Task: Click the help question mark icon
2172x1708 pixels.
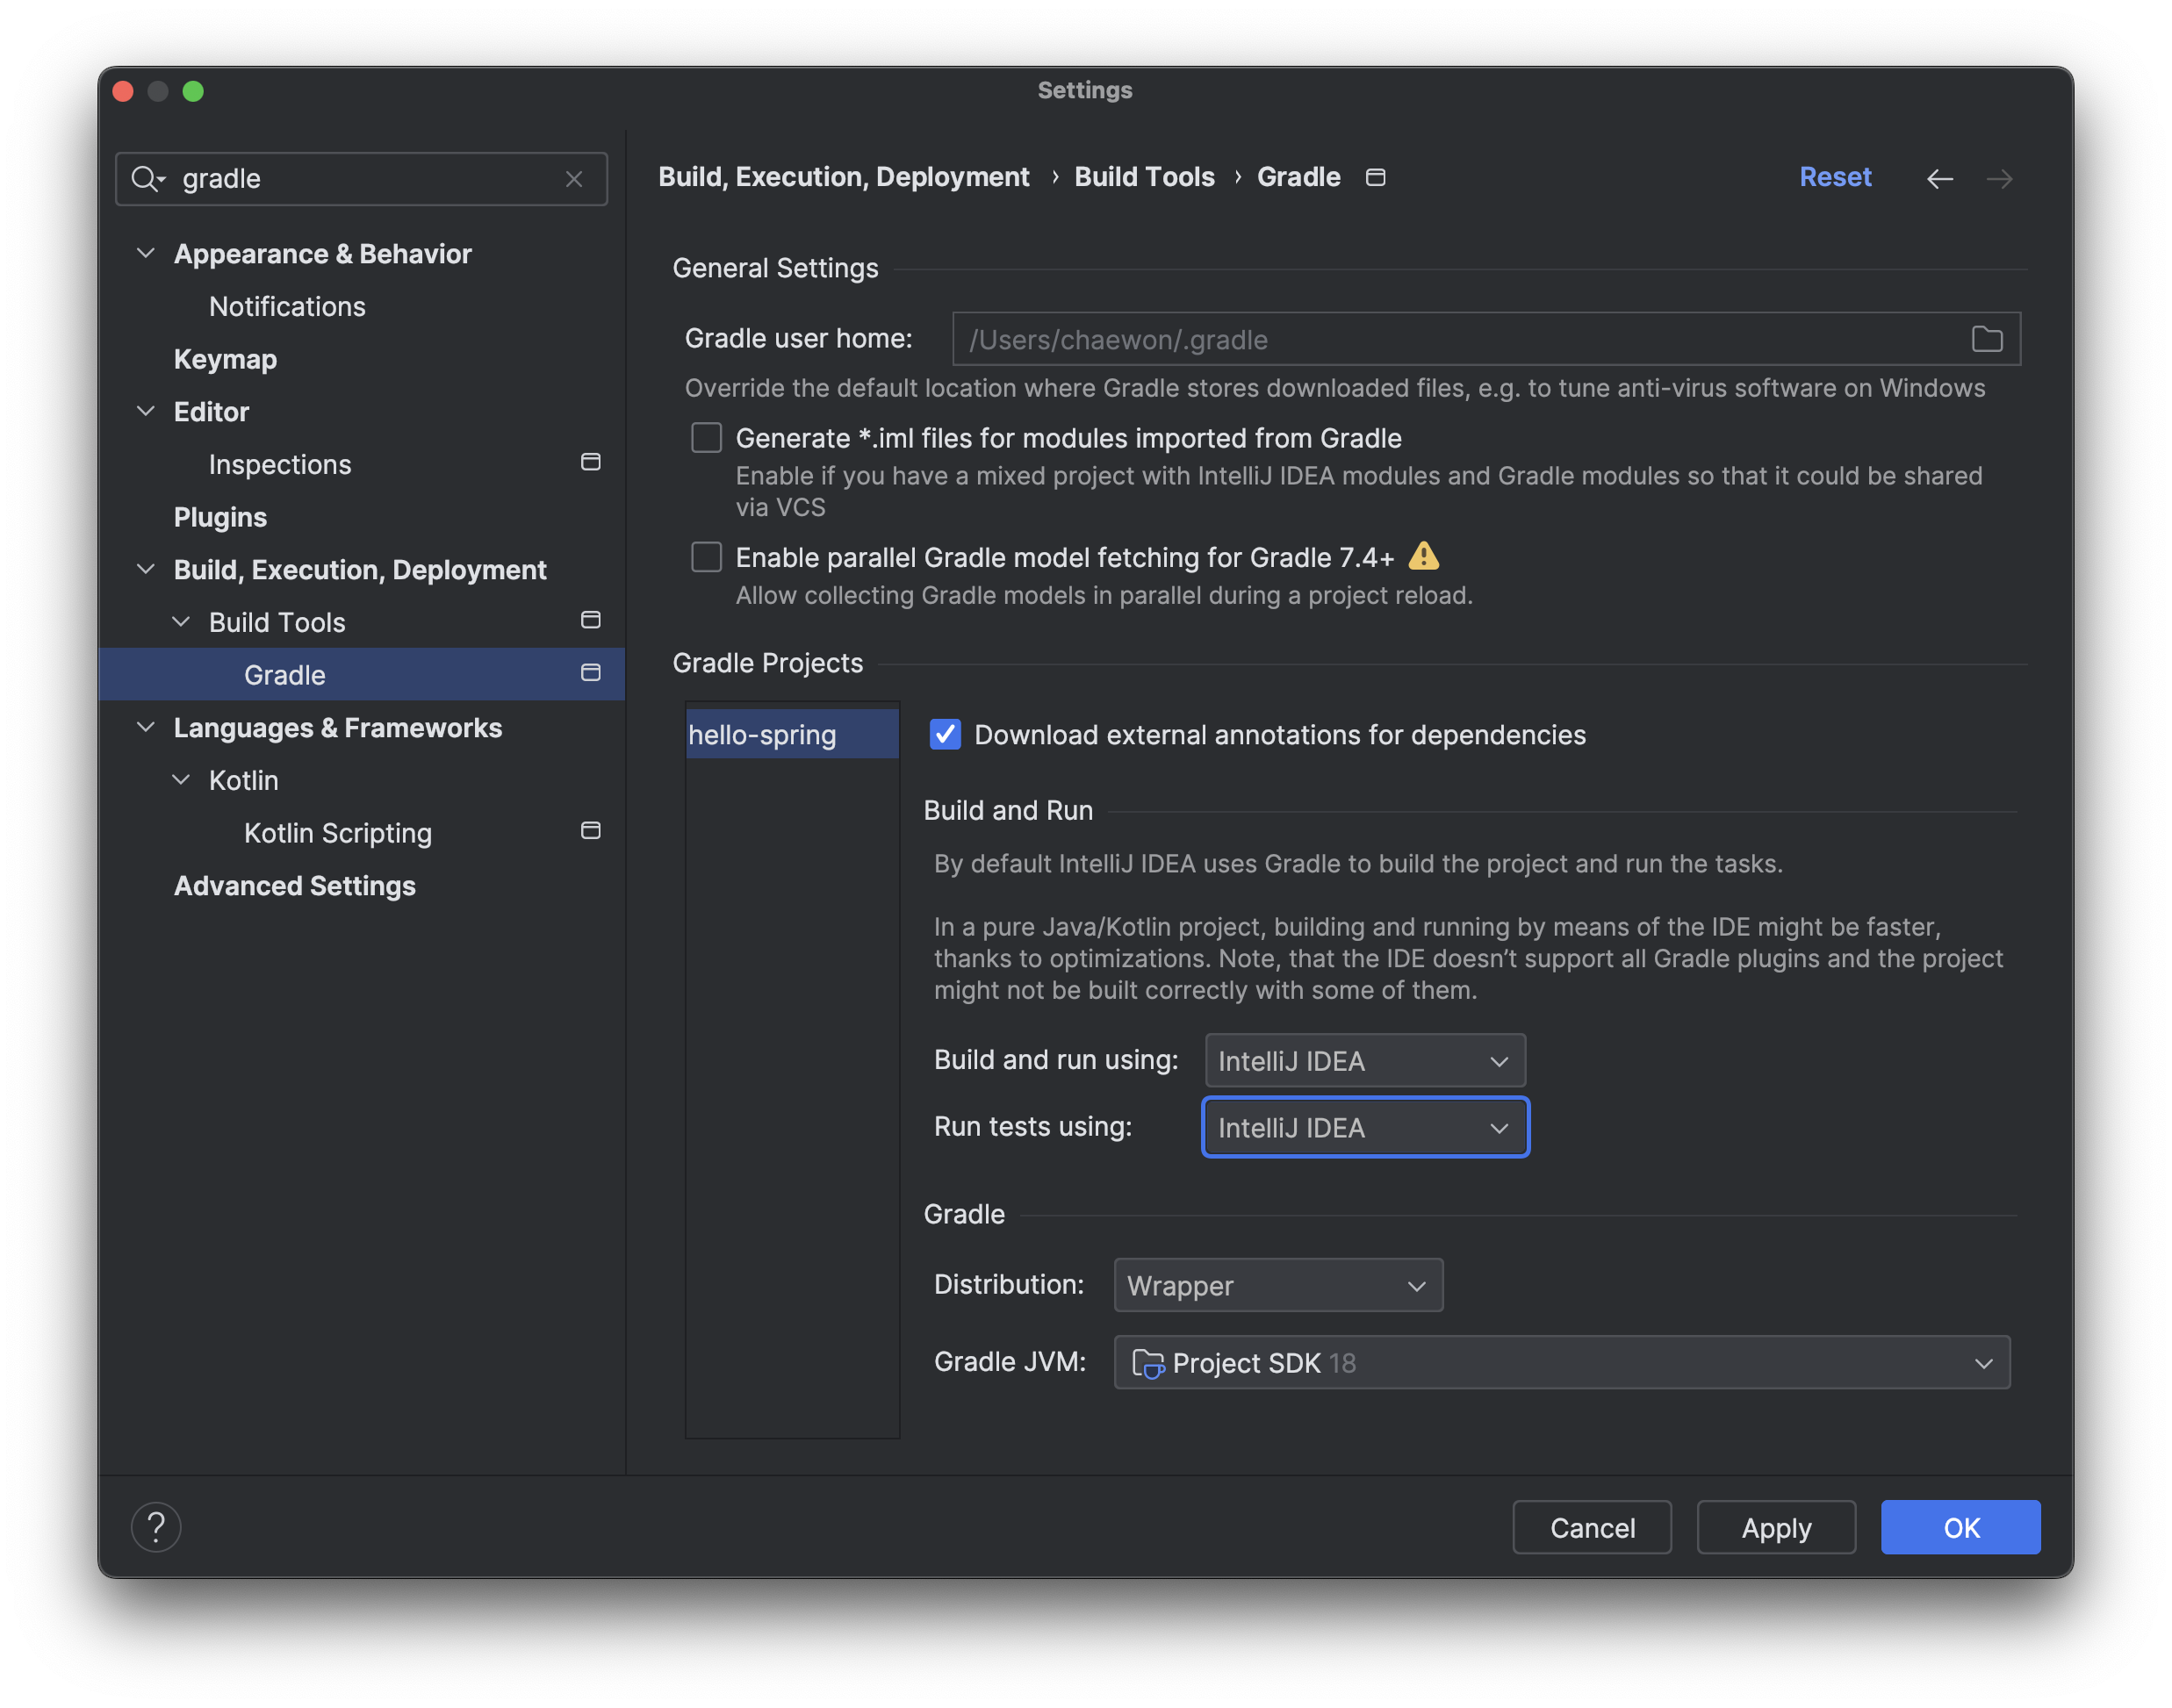Action: point(156,1527)
